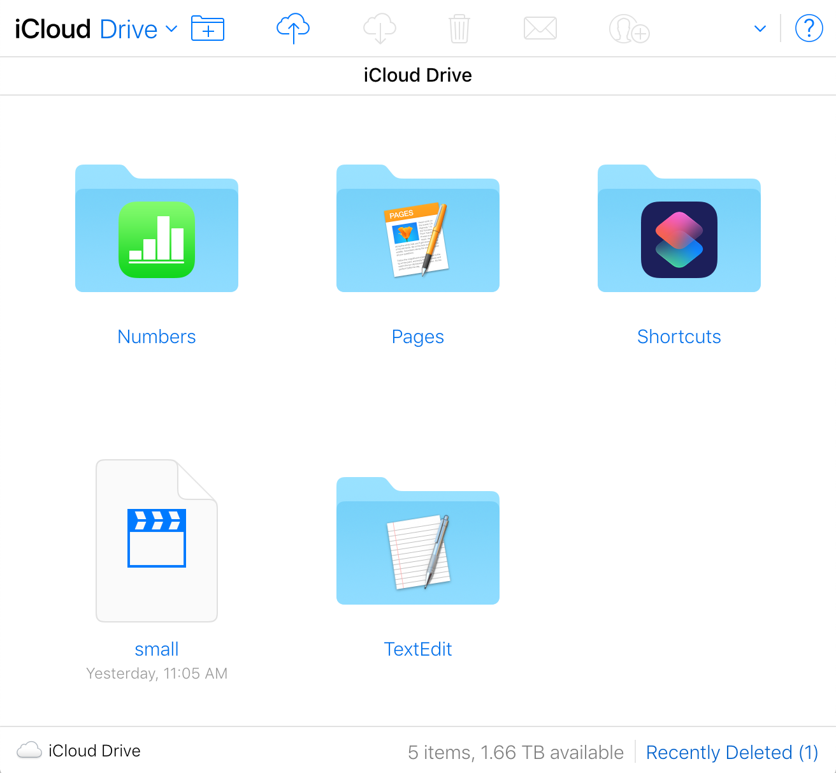Click the small file name label
Screen dimensions: 836x773
[157, 649]
